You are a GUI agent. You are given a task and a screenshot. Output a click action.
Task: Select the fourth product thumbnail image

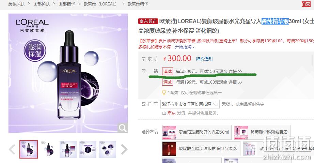[x=88, y=149]
